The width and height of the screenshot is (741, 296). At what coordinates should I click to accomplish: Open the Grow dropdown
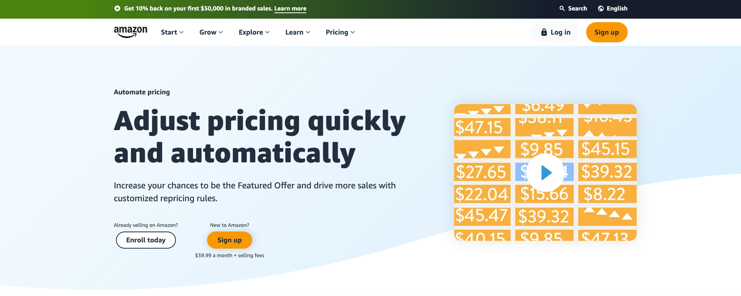pyautogui.click(x=211, y=32)
